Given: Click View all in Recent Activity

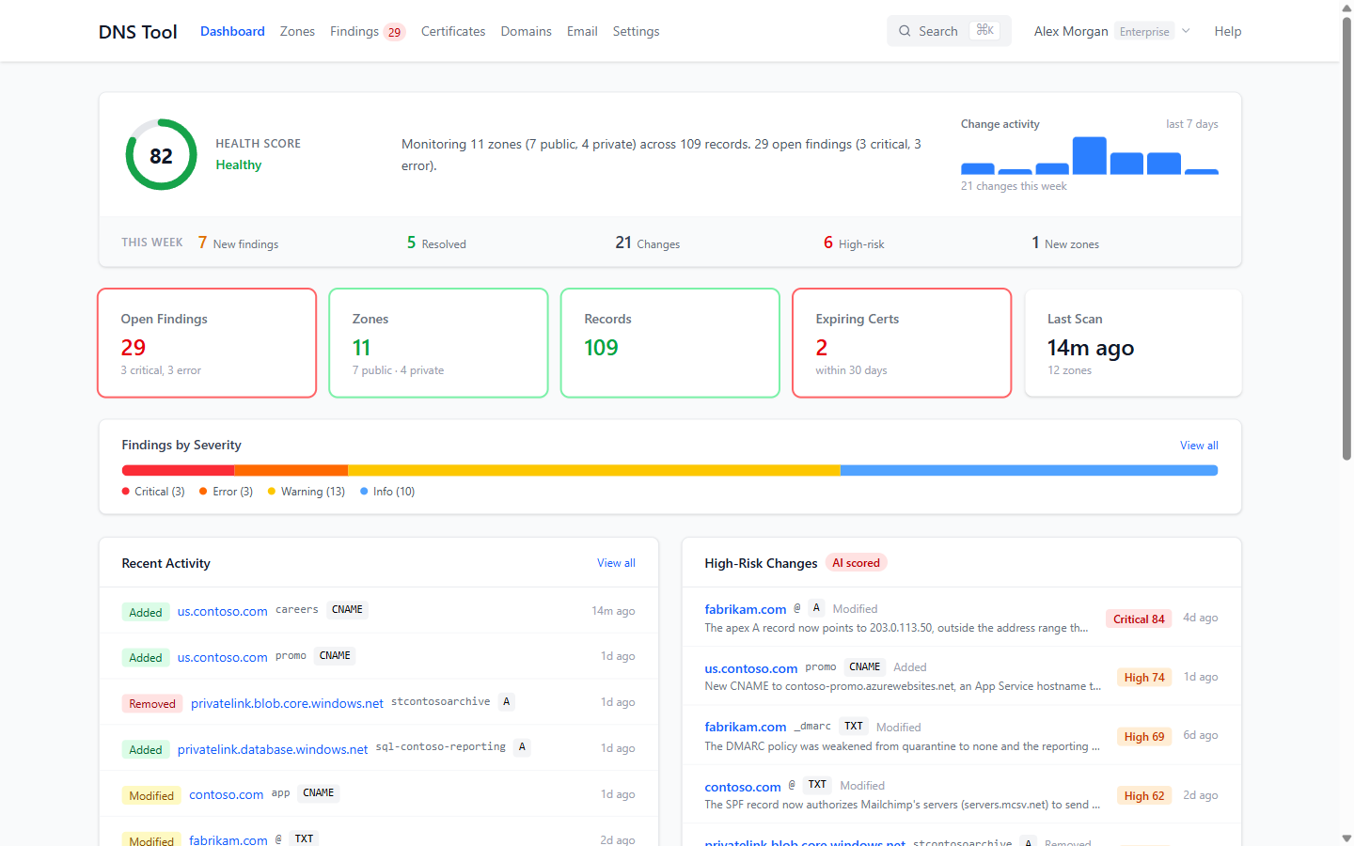Looking at the screenshot, I should pyautogui.click(x=616, y=563).
